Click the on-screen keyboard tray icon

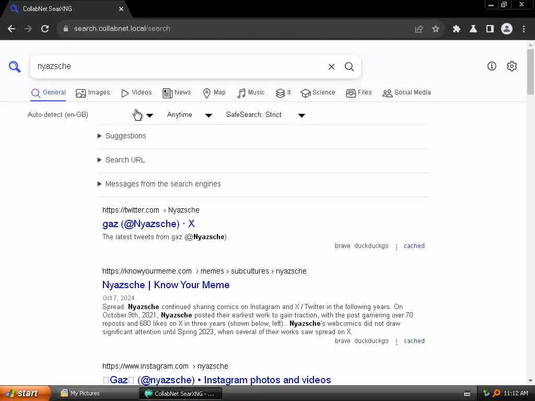[467, 394]
